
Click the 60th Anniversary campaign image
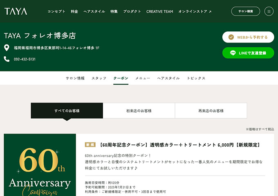[40, 165]
